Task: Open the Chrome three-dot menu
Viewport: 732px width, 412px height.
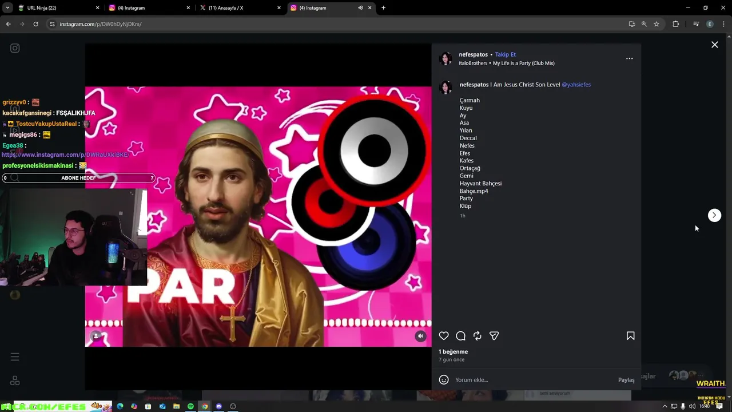Action: 723,24
